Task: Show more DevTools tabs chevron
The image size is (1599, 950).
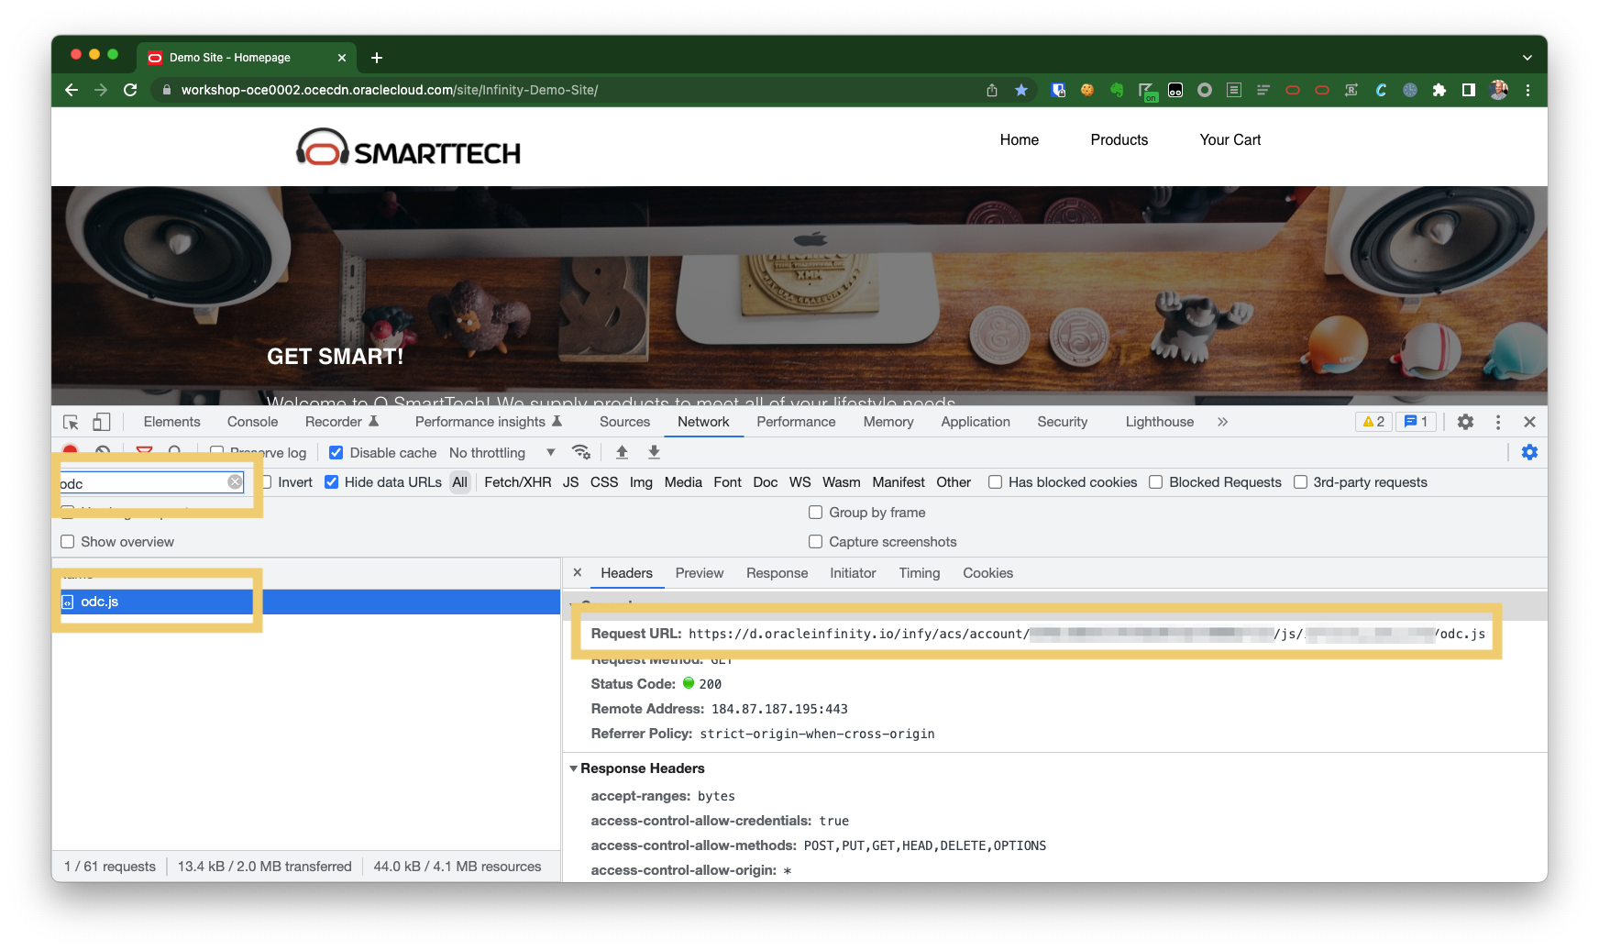Action: 1222,422
